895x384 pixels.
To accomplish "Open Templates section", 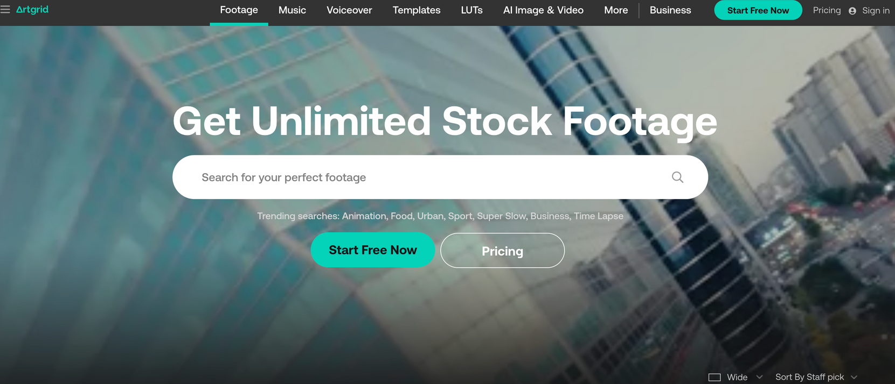I will click(417, 10).
